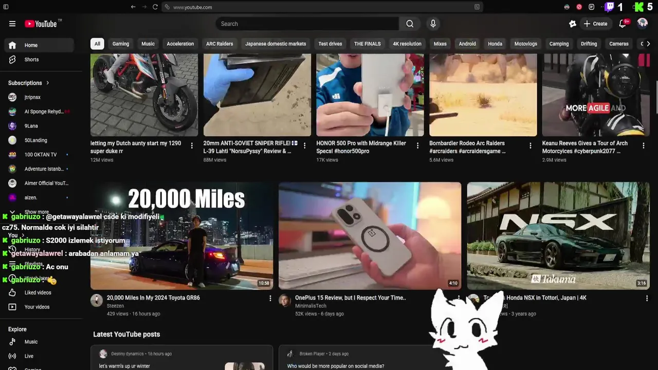
Task: Reload the page in browser
Action: click(155, 7)
